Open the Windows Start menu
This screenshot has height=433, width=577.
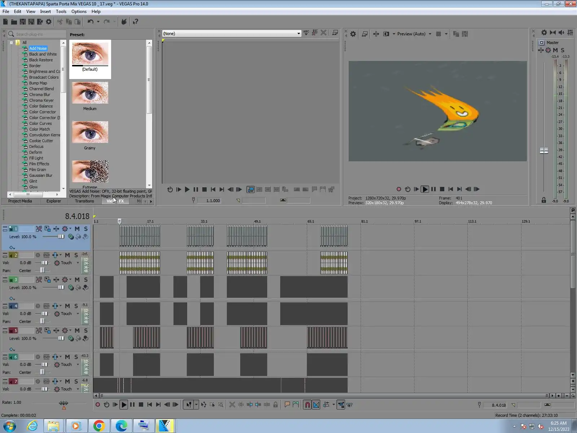[10, 426]
